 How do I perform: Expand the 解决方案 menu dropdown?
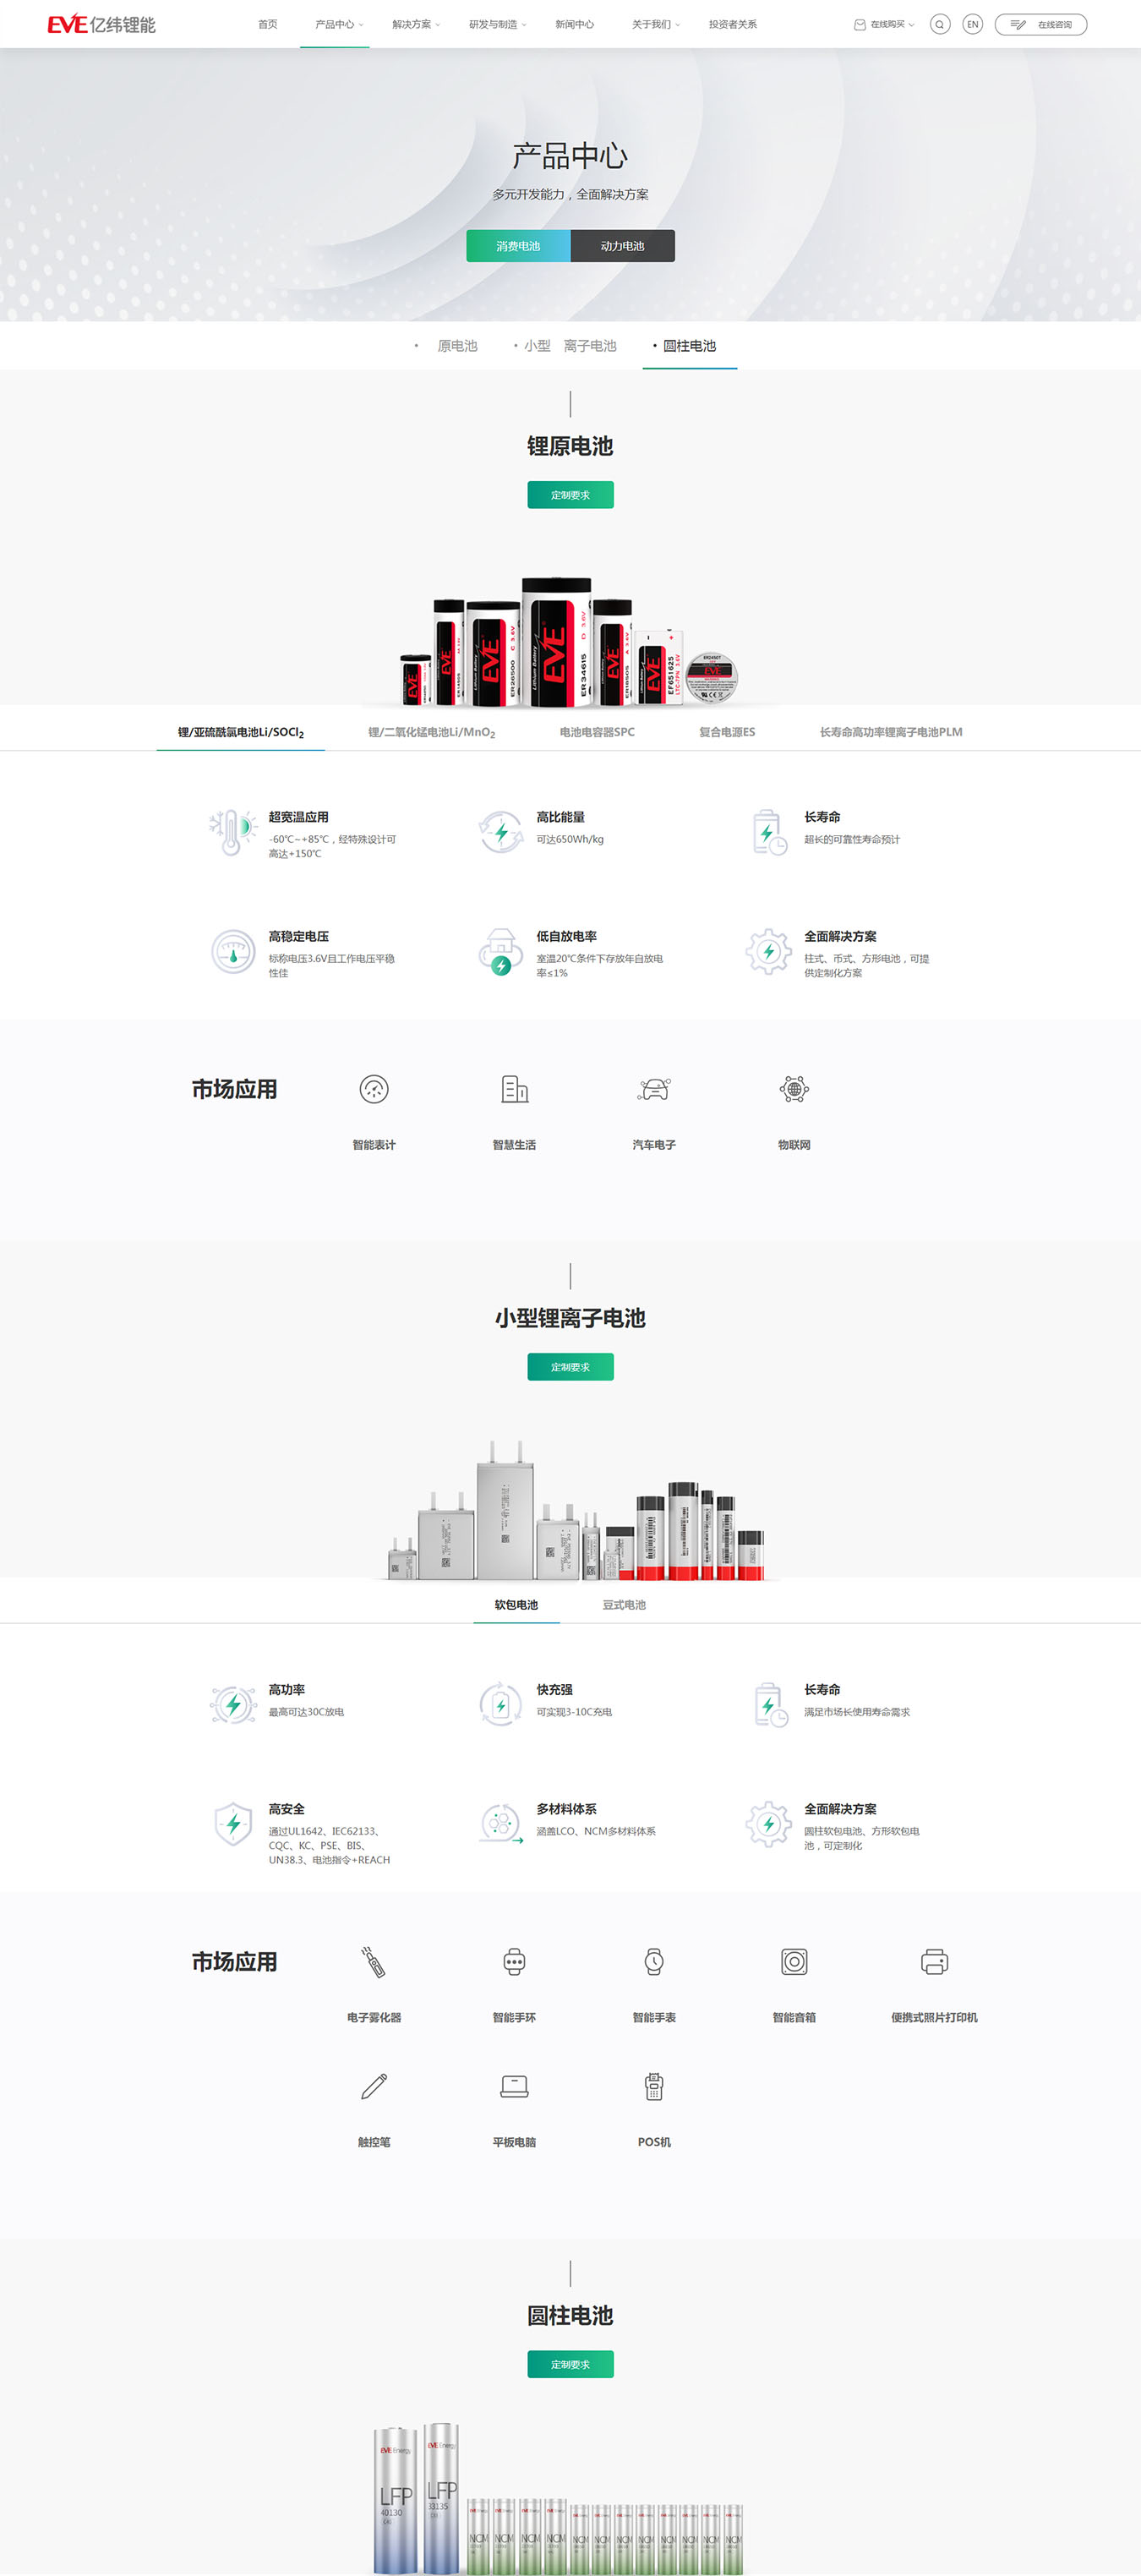pos(415,25)
